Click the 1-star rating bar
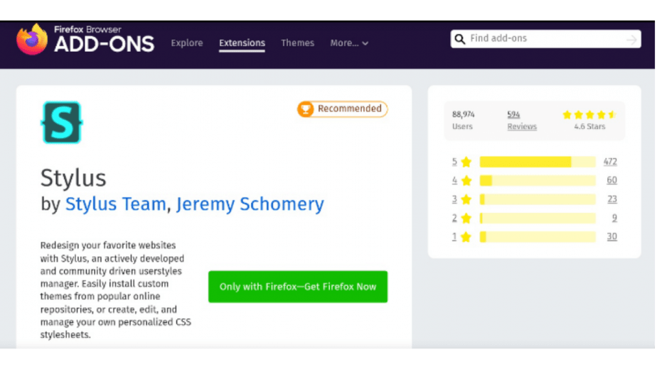This screenshot has height=369, width=657. point(538,237)
